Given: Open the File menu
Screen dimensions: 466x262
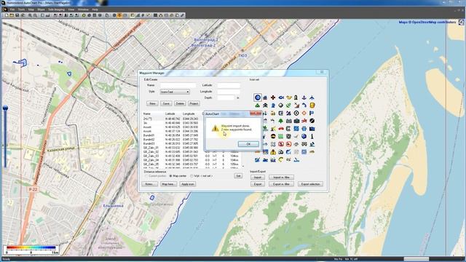Looking at the screenshot, I should point(12,9).
